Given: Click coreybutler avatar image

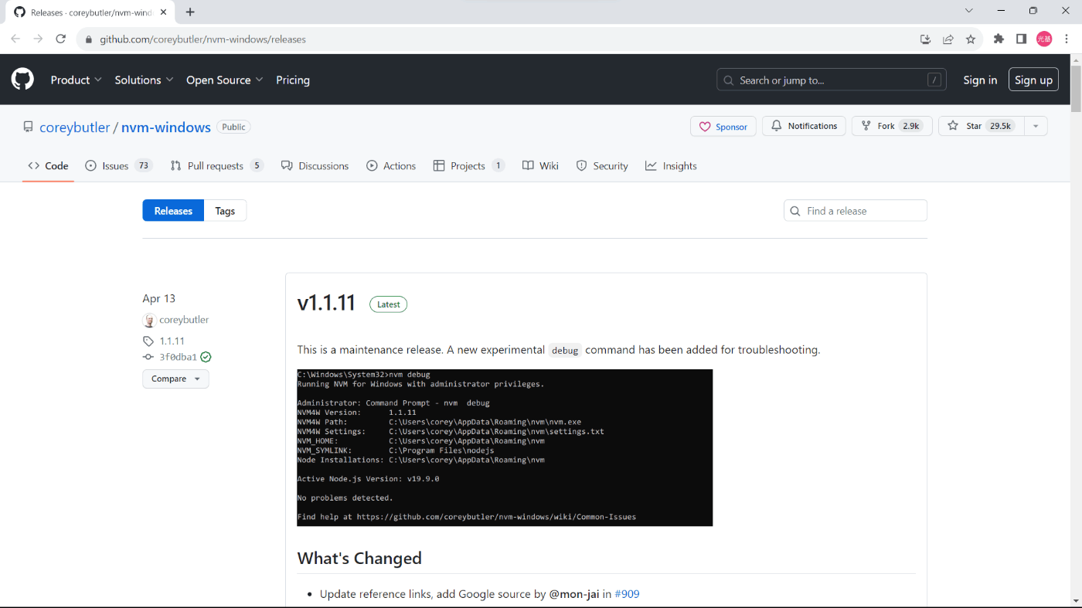Looking at the screenshot, I should [149, 320].
